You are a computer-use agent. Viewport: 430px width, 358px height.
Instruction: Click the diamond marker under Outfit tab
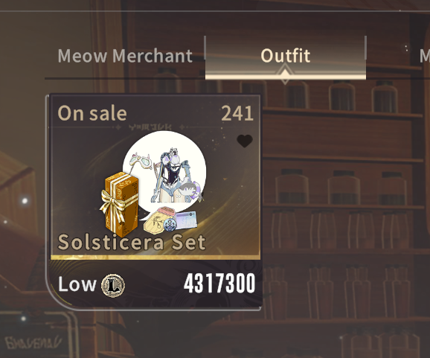(x=285, y=74)
